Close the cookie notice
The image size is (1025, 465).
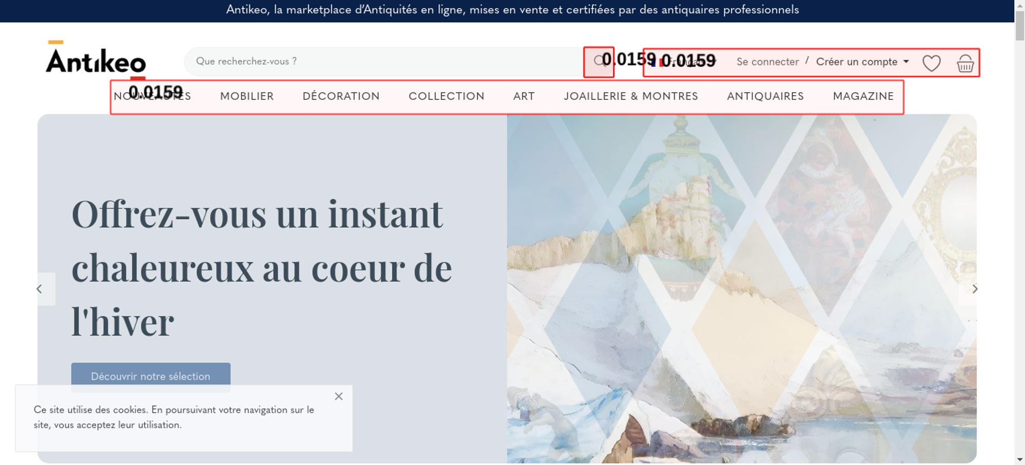(339, 396)
